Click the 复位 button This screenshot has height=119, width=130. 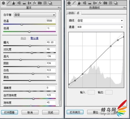pyautogui.click(x=95, y=112)
